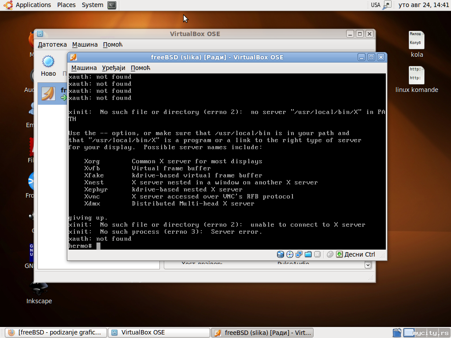Minimize the freeBSD VM window

pyautogui.click(x=362, y=57)
